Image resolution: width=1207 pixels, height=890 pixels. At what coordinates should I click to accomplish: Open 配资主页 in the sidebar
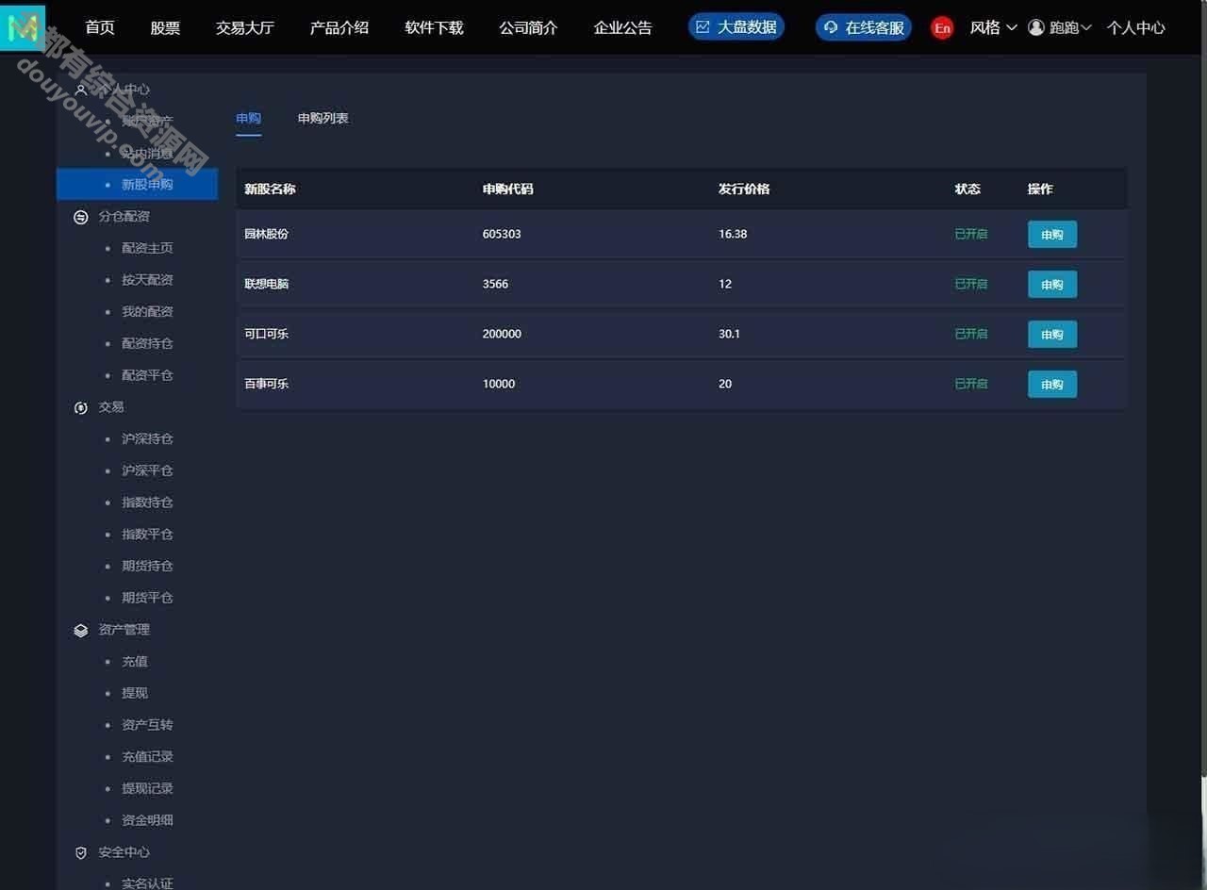(147, 248)
